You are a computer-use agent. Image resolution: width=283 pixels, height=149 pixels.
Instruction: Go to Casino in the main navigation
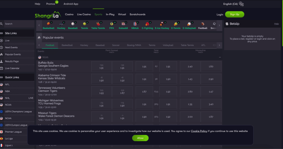pyautogui.click(x=69, y=14)
